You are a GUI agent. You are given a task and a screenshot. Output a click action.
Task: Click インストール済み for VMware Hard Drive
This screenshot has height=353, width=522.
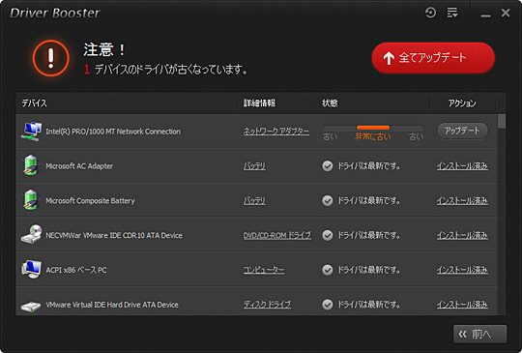462,305
